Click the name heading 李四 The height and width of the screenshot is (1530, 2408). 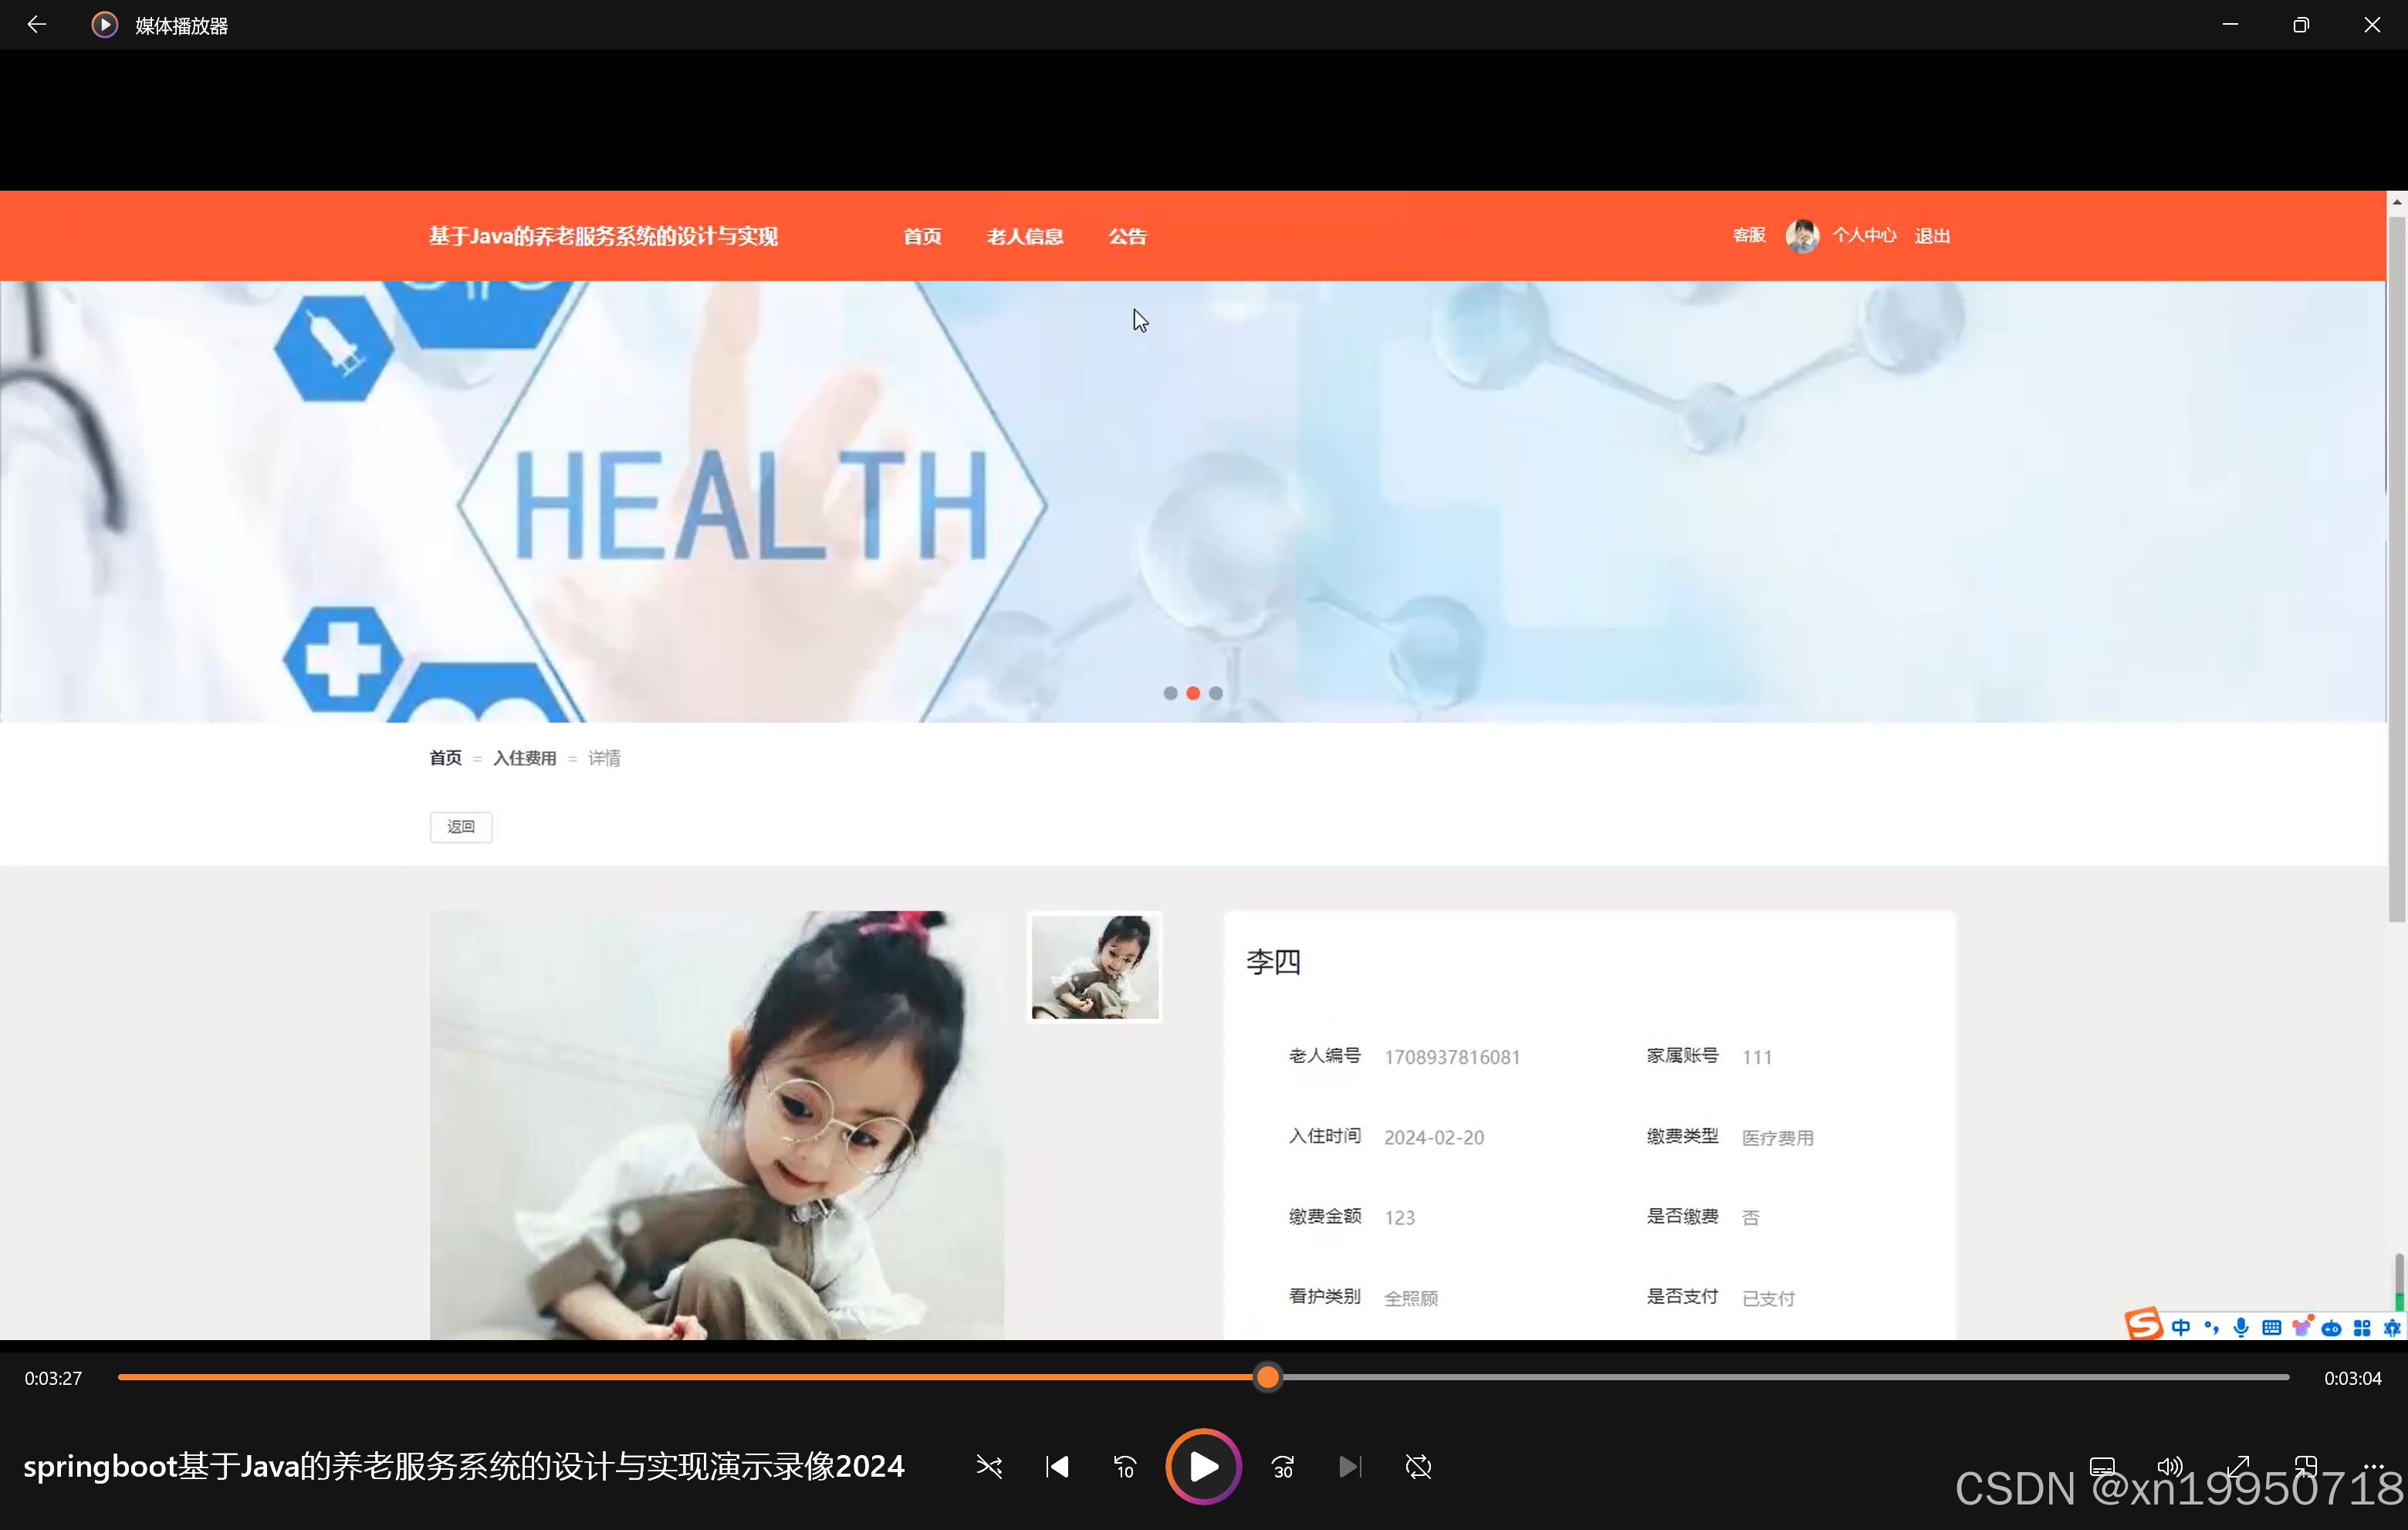click(x=1273, y=962)
